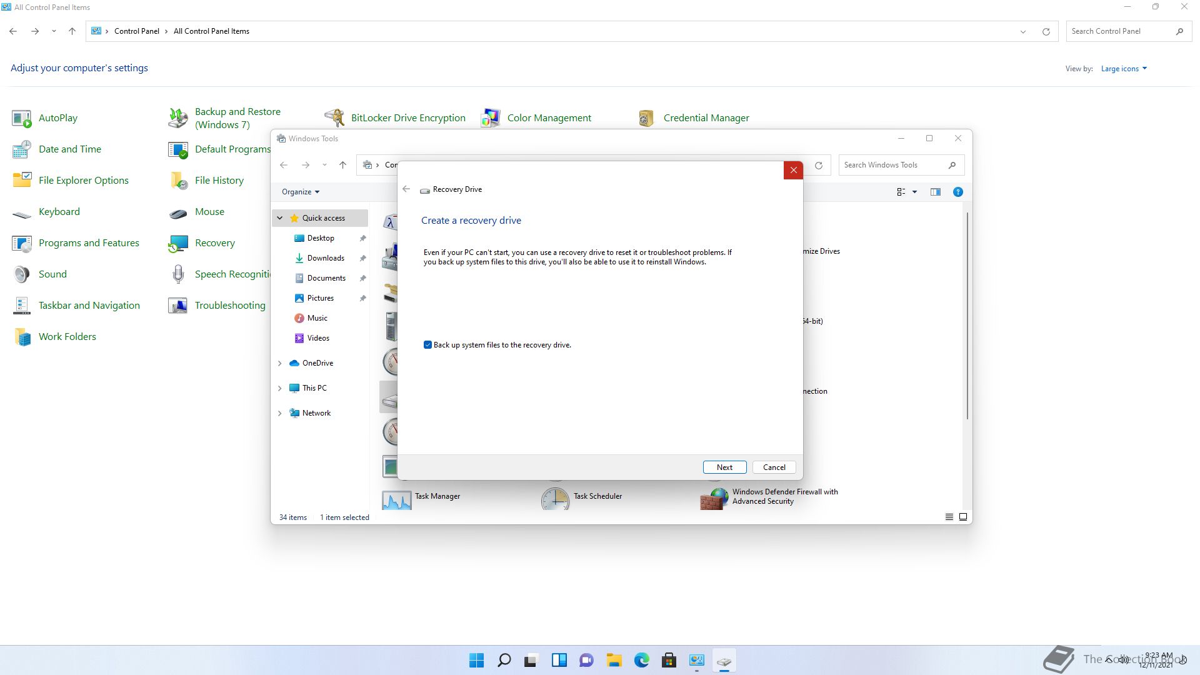Click the Next button

(724, 467)
